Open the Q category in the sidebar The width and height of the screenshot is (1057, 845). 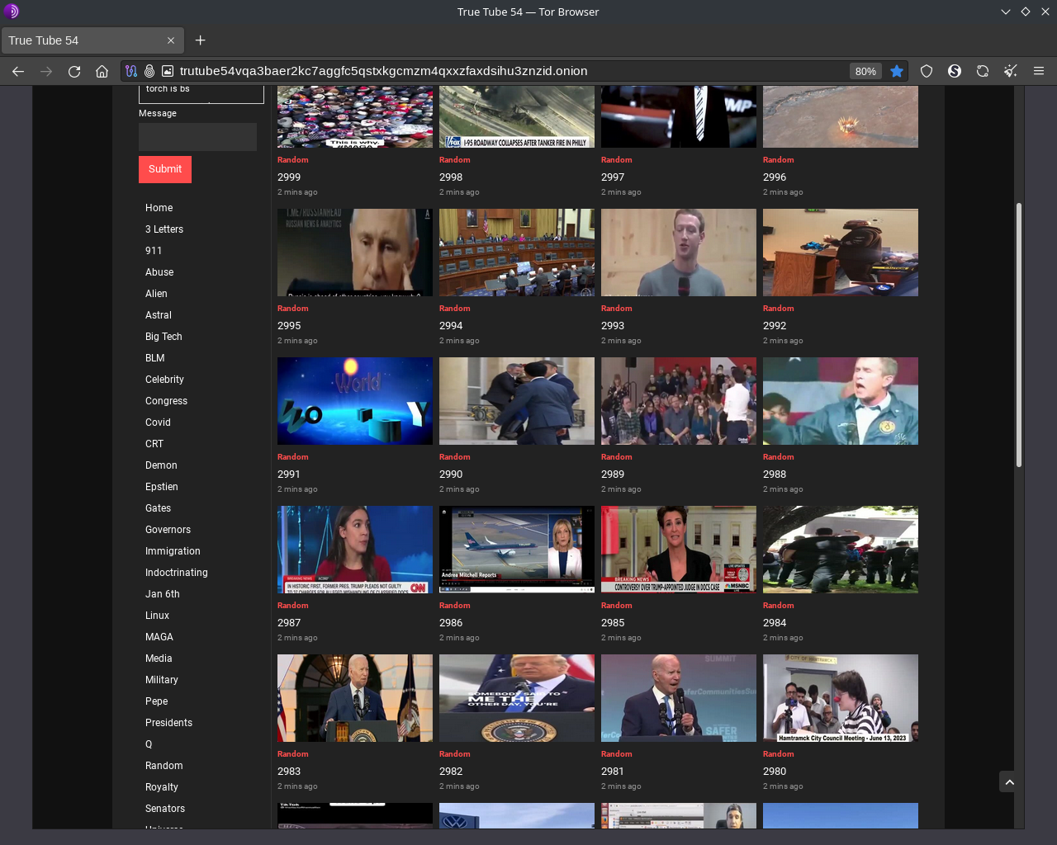[x=149, y=744]
